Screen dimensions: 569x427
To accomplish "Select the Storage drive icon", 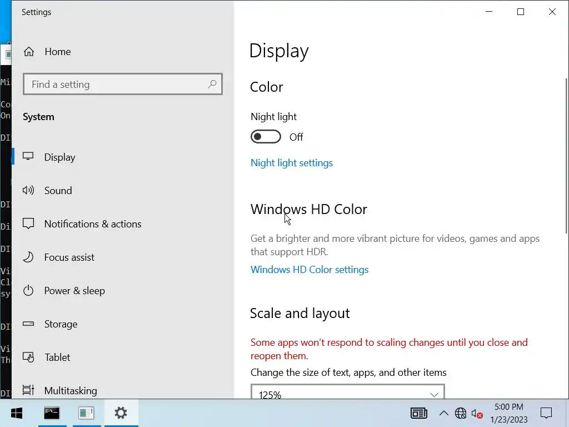I will (28, 324).
